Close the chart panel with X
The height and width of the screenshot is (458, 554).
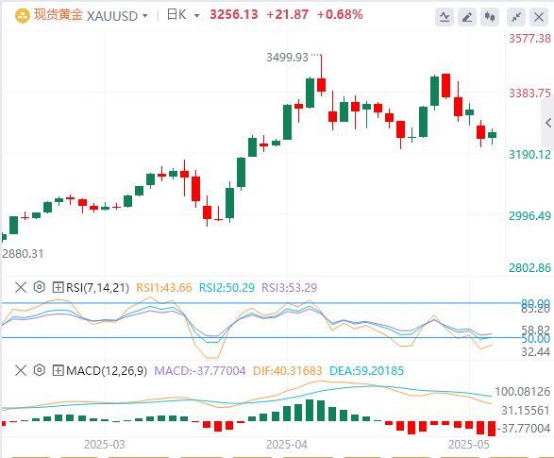(539, 17)
